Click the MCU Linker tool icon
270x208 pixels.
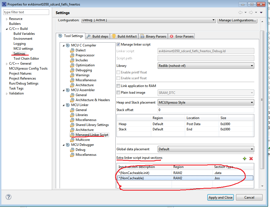[68, 105]
